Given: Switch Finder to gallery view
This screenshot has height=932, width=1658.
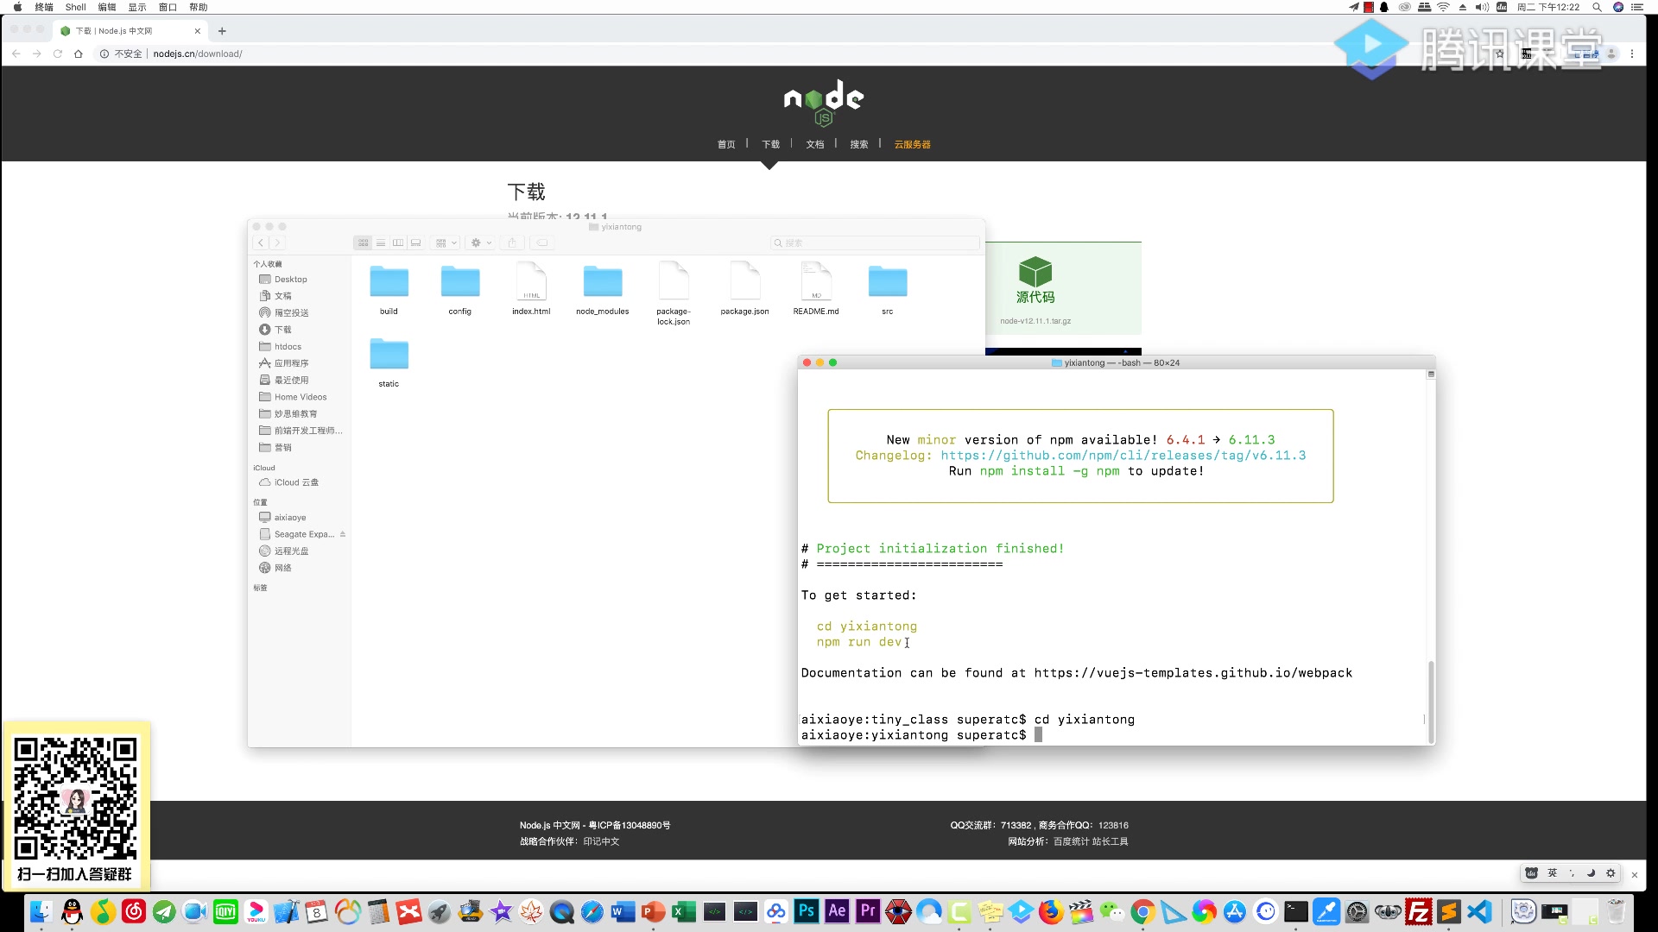Looking at the screenshot, I should [x=415, y=243].
